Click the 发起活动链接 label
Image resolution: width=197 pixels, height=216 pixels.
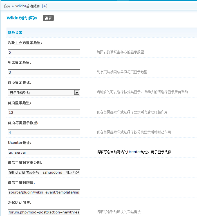click(19, 203)
